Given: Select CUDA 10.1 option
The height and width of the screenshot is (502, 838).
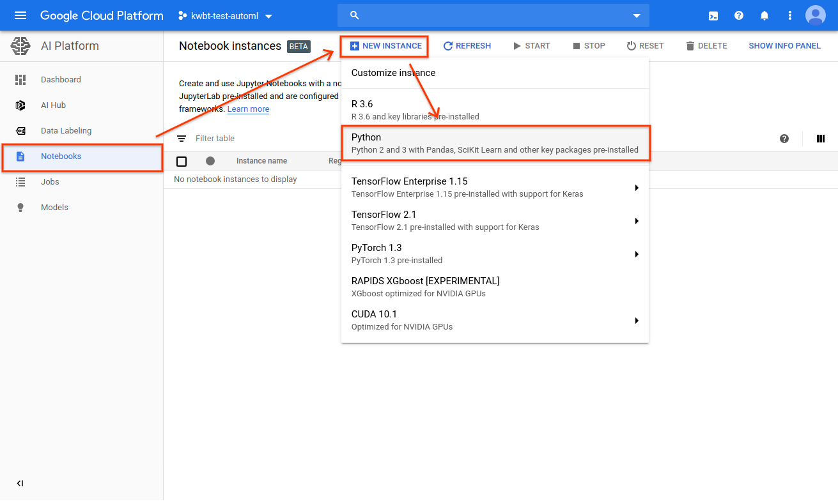Looking at the screenshot, I should pyautogui.click(x=495, y=320).
